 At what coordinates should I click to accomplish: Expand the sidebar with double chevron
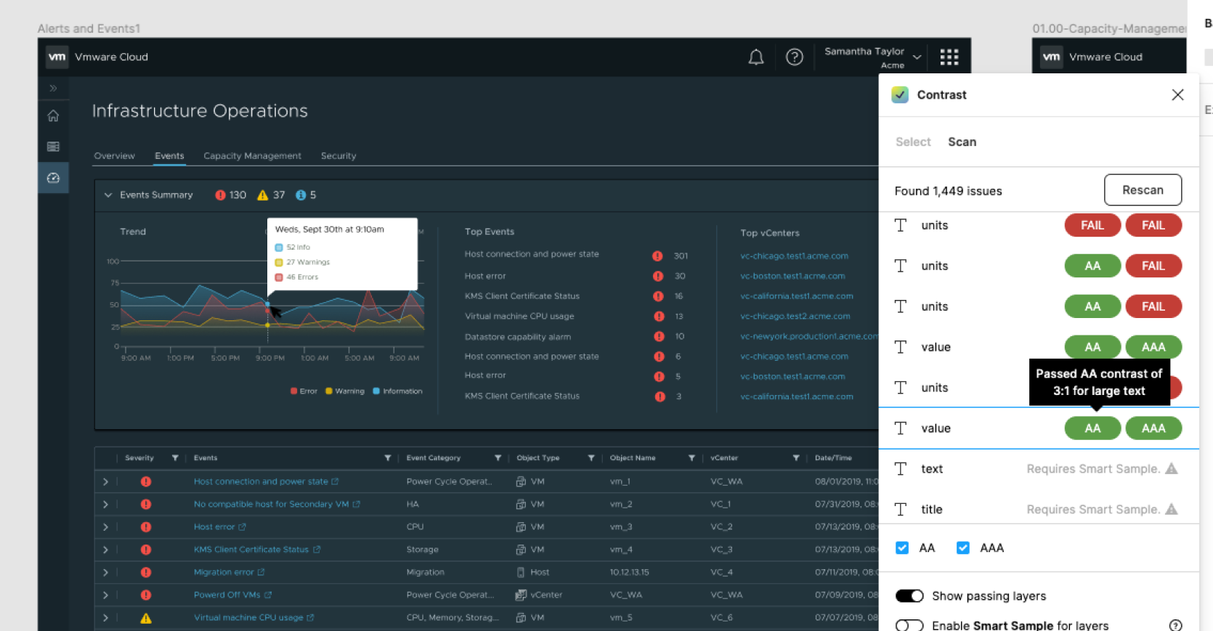click(53, 88)
